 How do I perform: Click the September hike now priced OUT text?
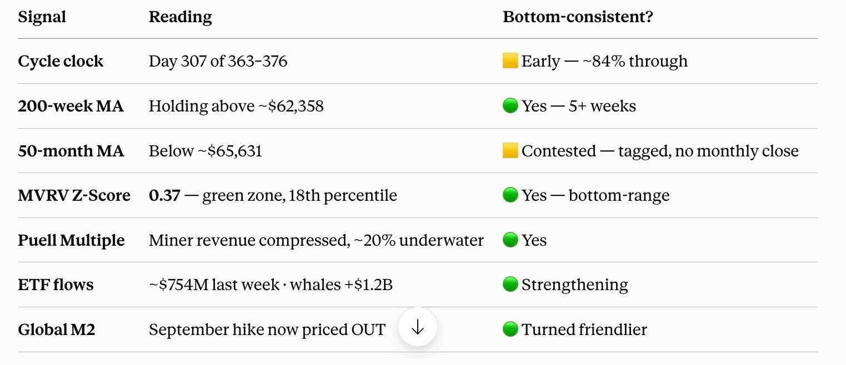(267, 329)
